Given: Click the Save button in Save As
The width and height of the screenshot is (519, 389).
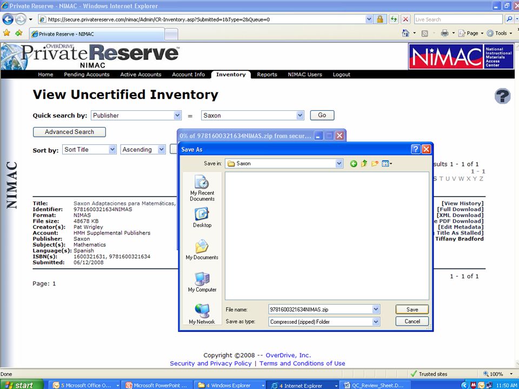Looking at the screenshot, I should [412, 309].
